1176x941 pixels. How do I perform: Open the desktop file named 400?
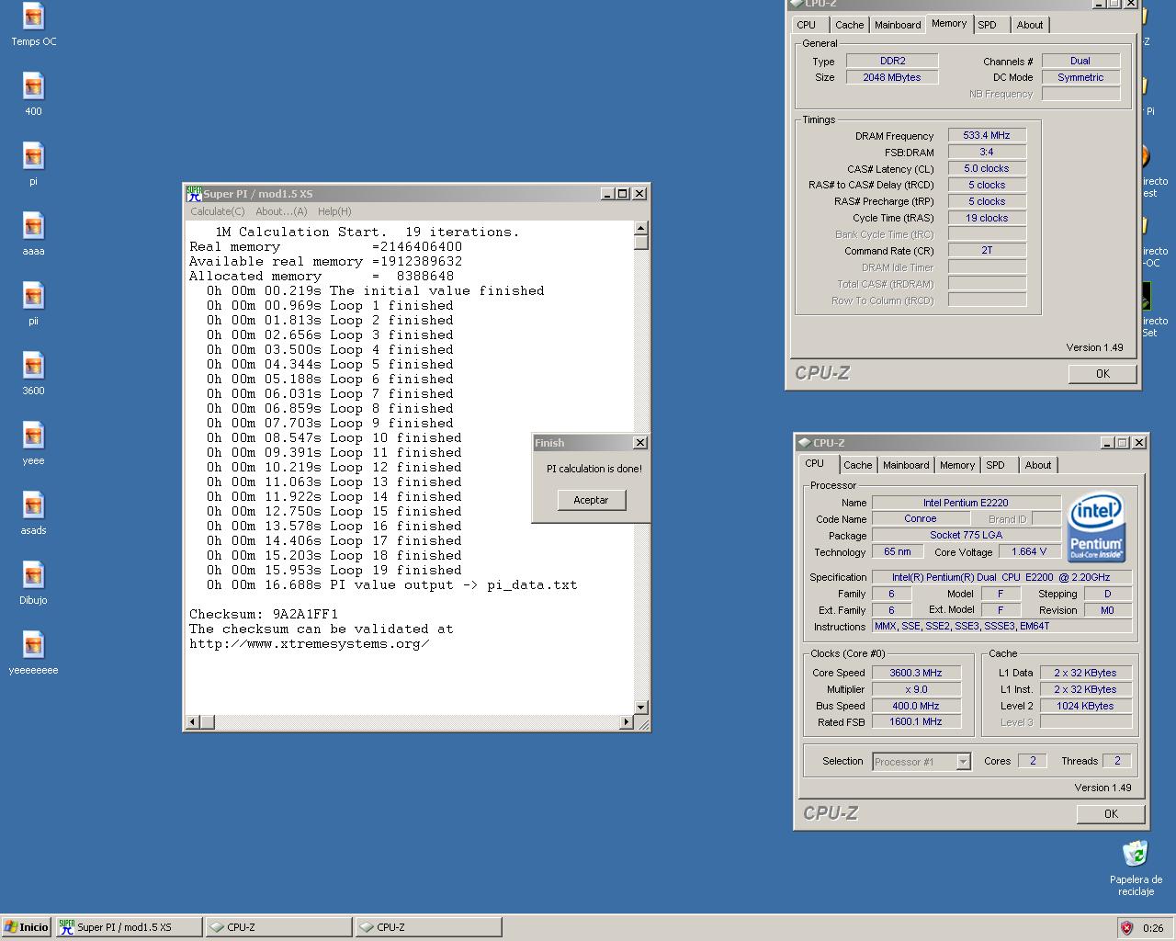click(x=33, y=94)
